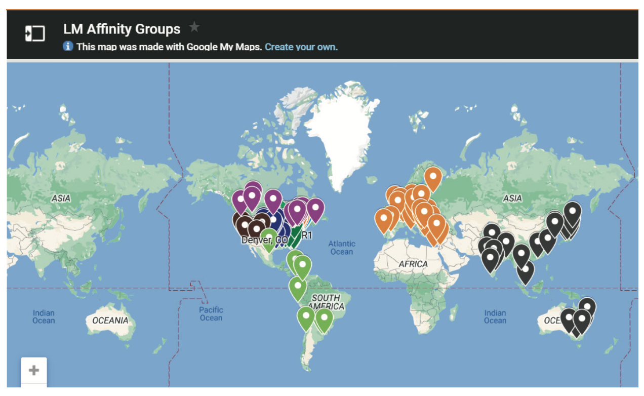Select the isolated purple pin over central Canada
This screenshot has height=396, width=644.
[x=273, y=199]
